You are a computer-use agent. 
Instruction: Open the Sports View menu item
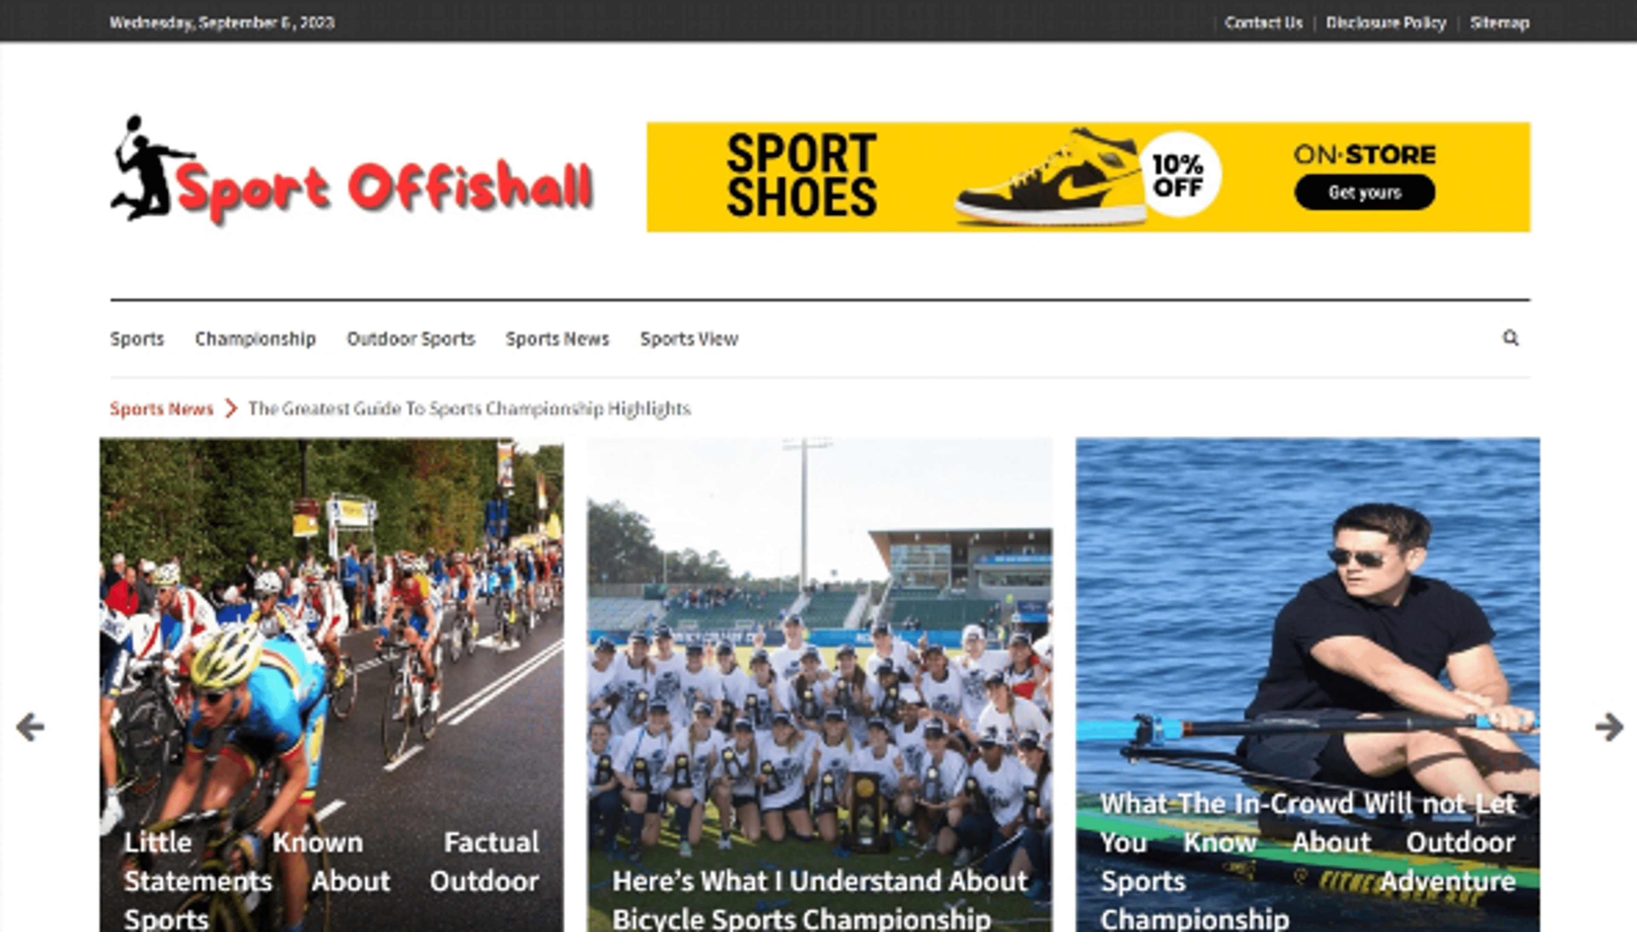click(689, 339)
